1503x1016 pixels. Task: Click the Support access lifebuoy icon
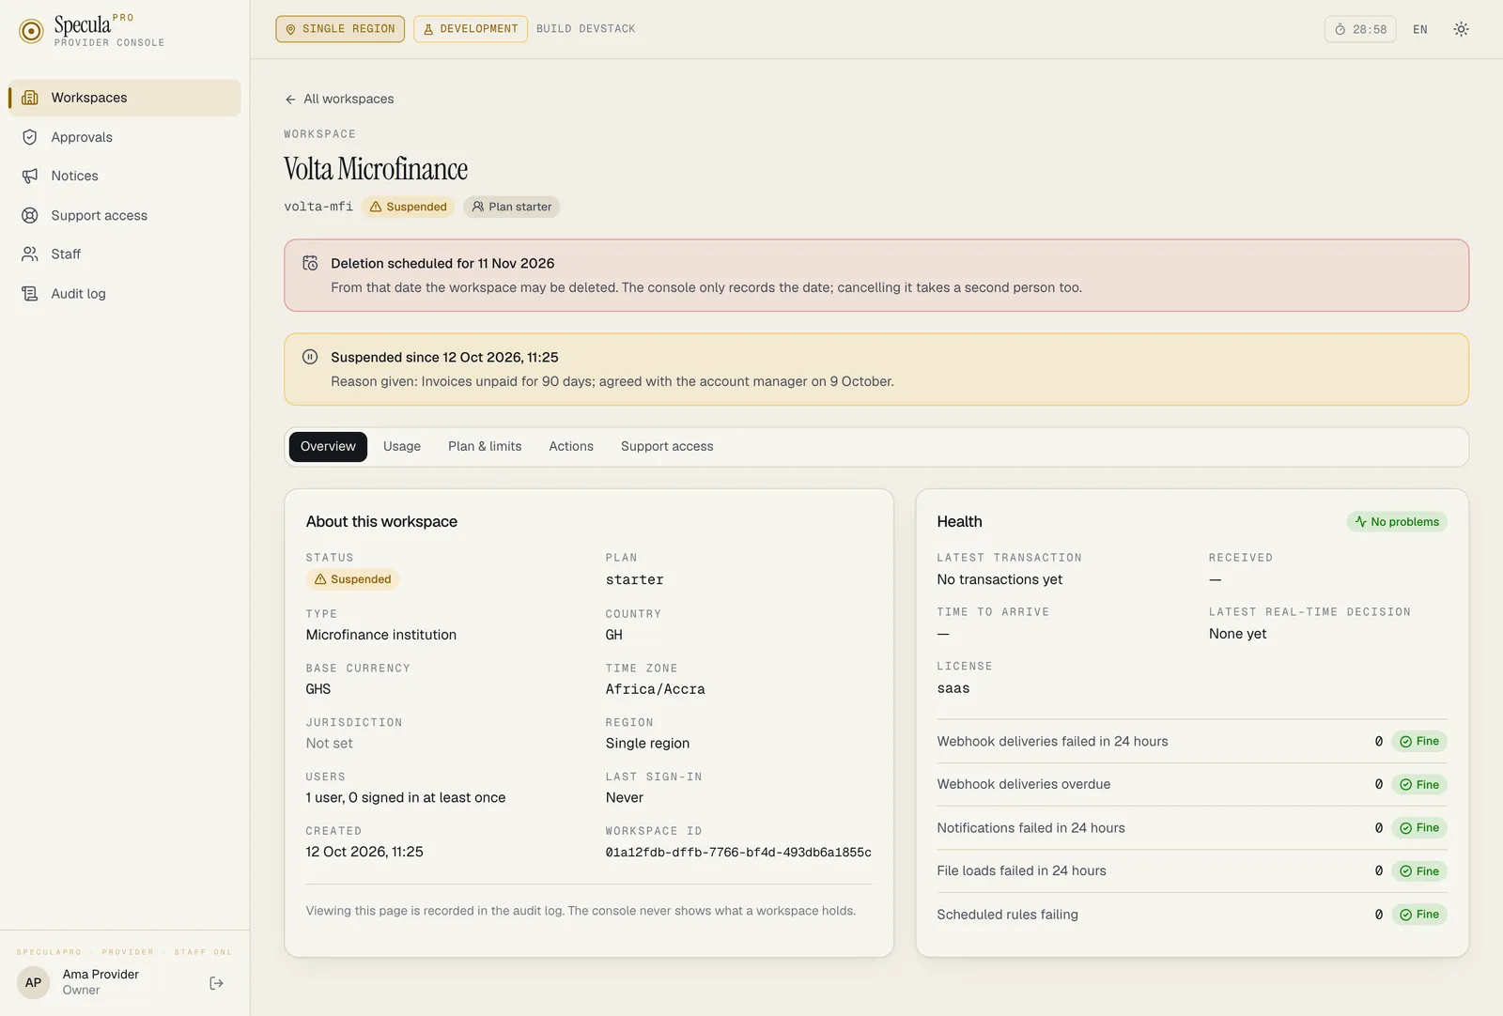[x=30, y=215]
